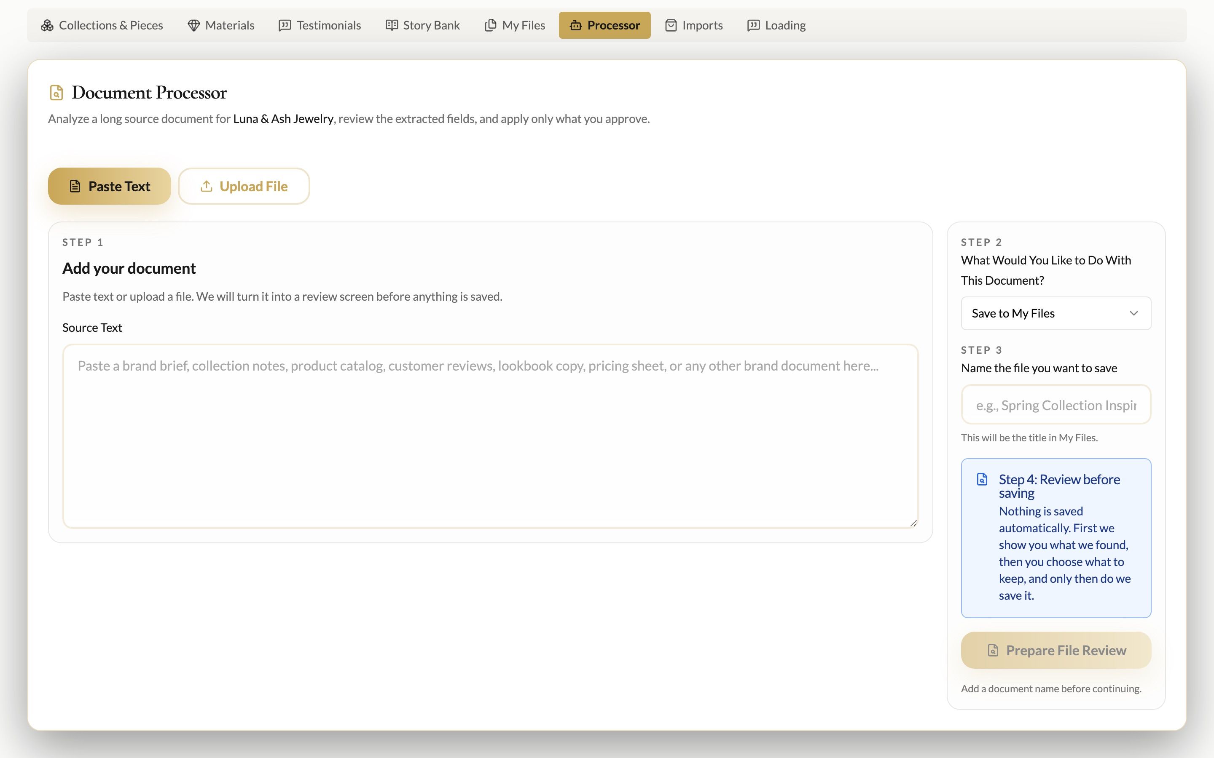Choose the Upload File mode button

(x=244, y=186)
